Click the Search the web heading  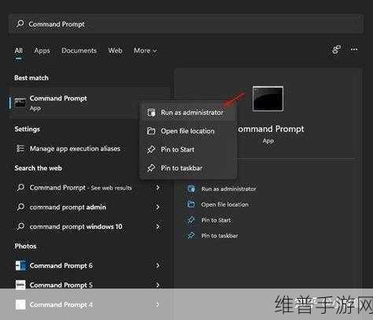tap(39, 168)
